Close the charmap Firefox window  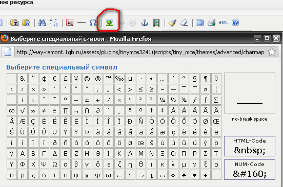[x=276, y=38]
